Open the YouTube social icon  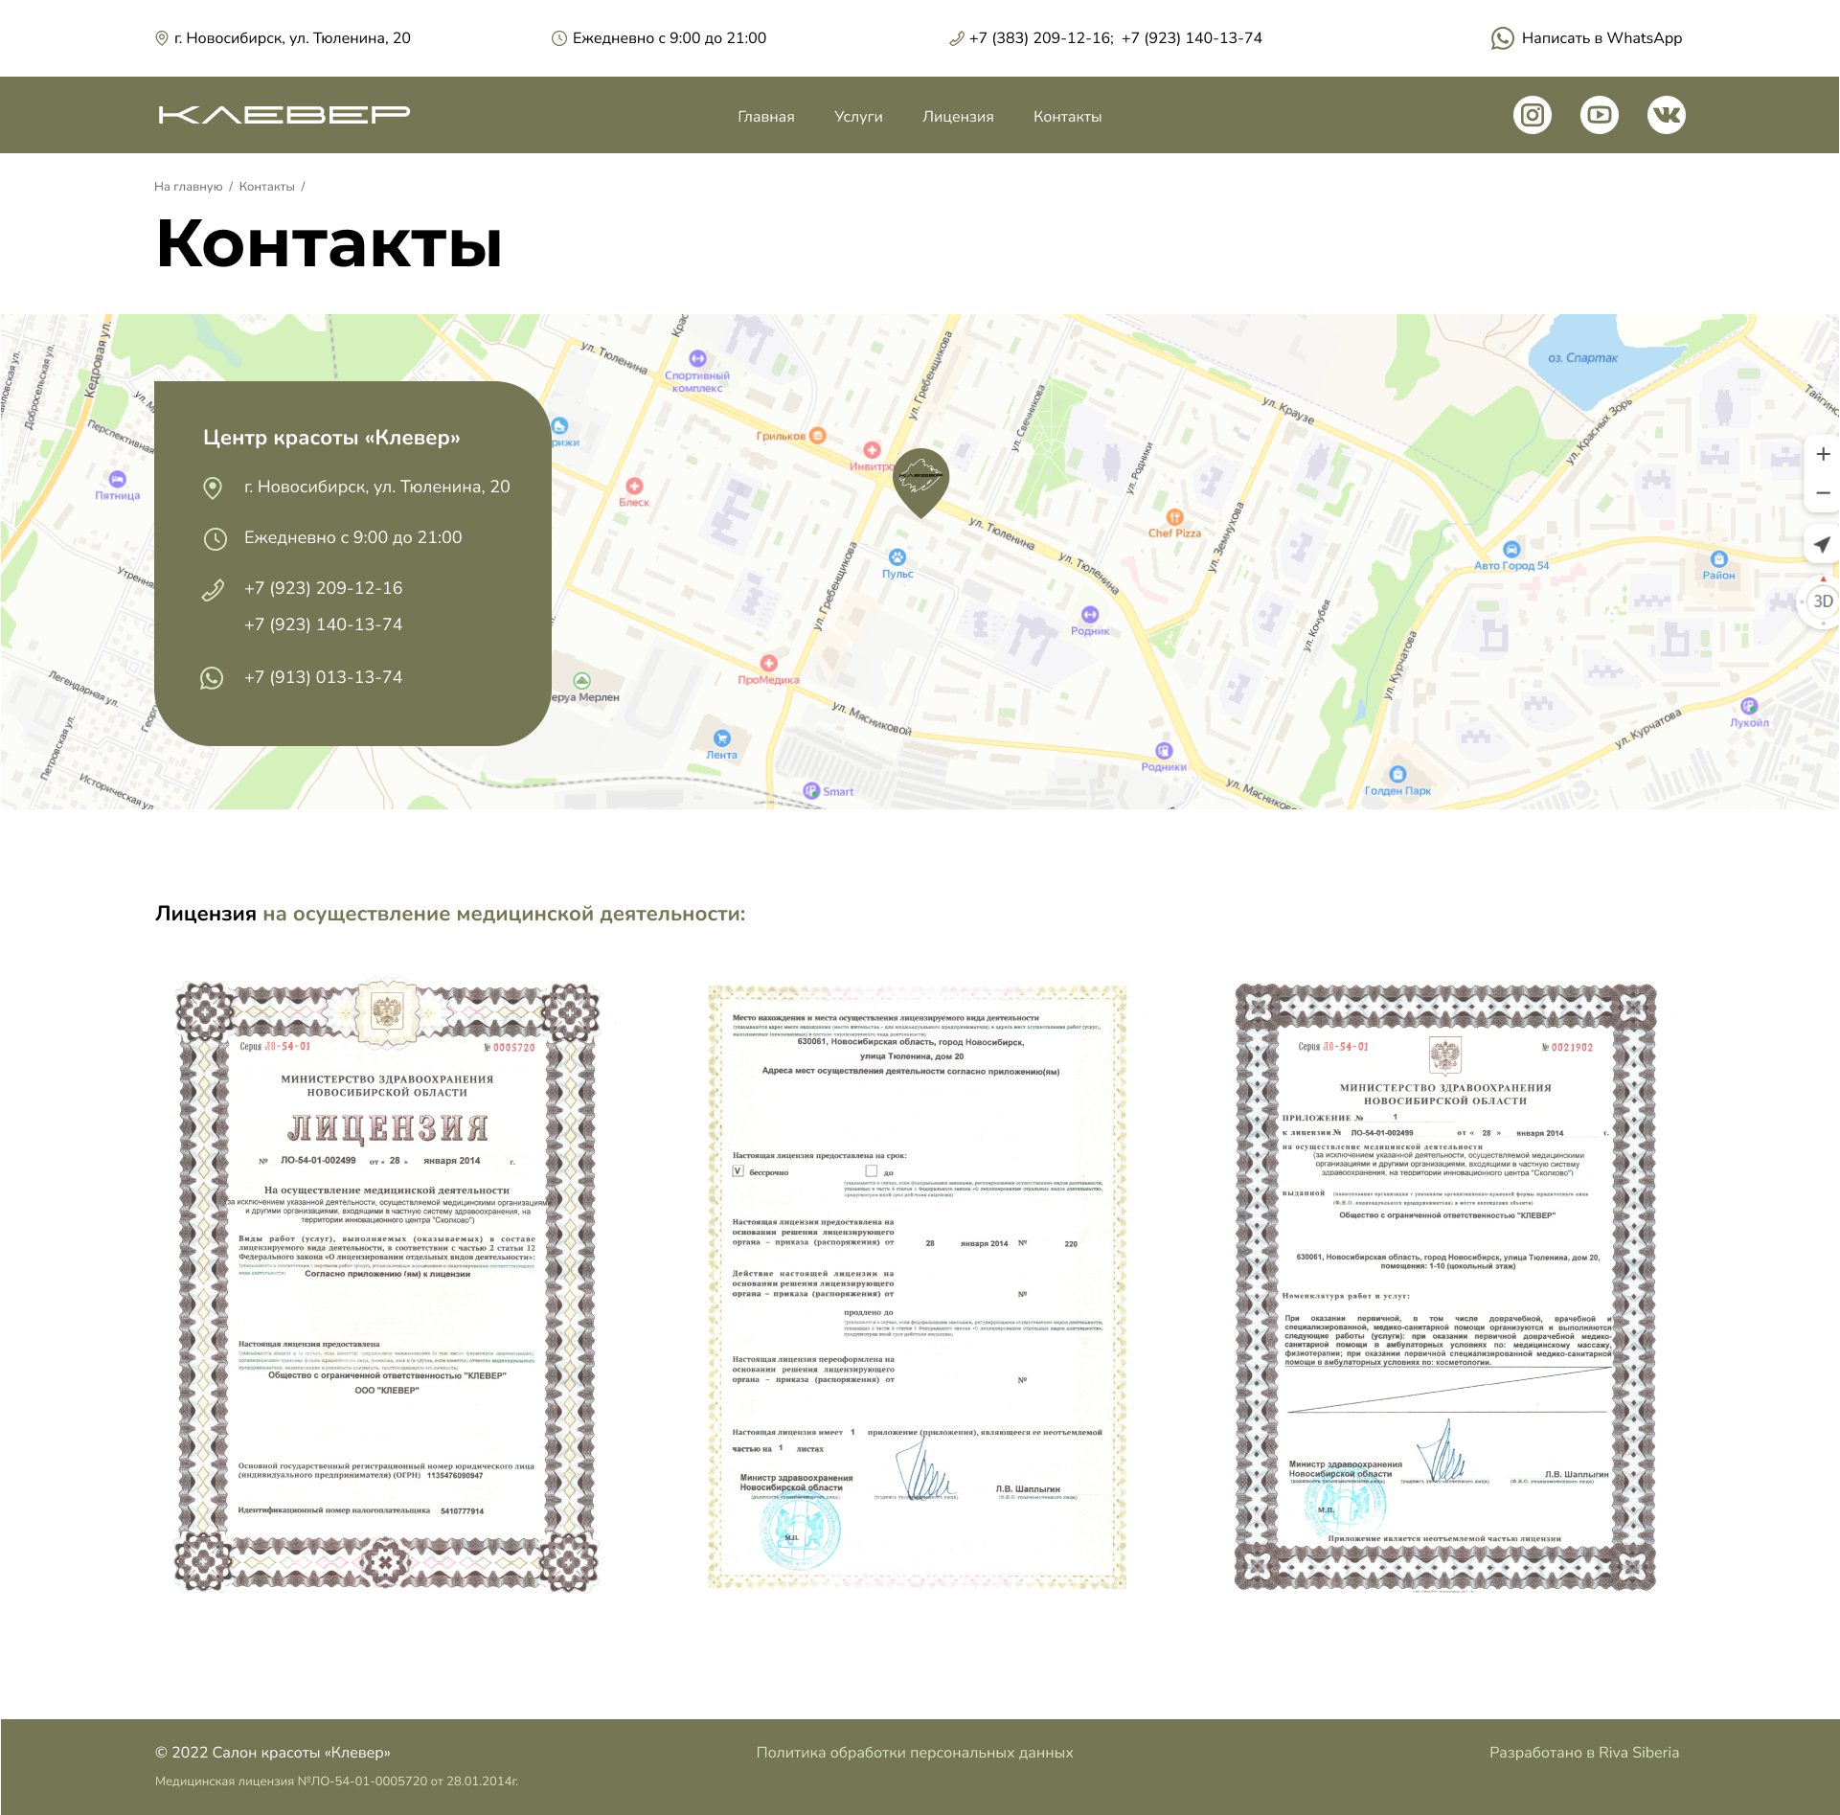(x=1599, y=115)
